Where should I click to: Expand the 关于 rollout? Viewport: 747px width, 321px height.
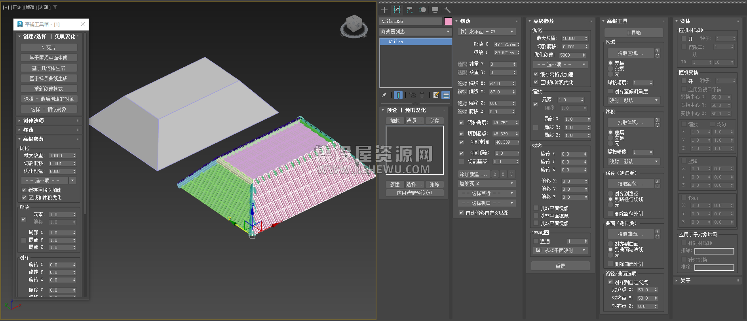pyautogui.click(x=707, y=281)
